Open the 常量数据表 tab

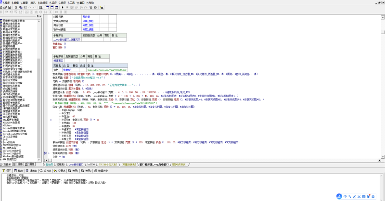coord(128,164)
